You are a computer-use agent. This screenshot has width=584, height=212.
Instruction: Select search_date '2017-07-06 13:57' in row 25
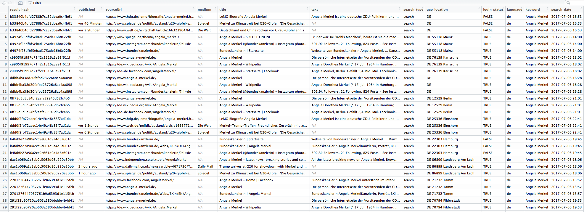tap(567, 180)
